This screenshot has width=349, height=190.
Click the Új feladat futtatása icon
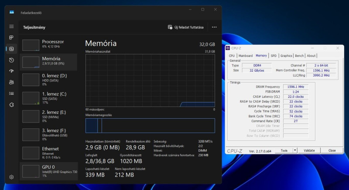pyautogui.click(x=170, y=27)
